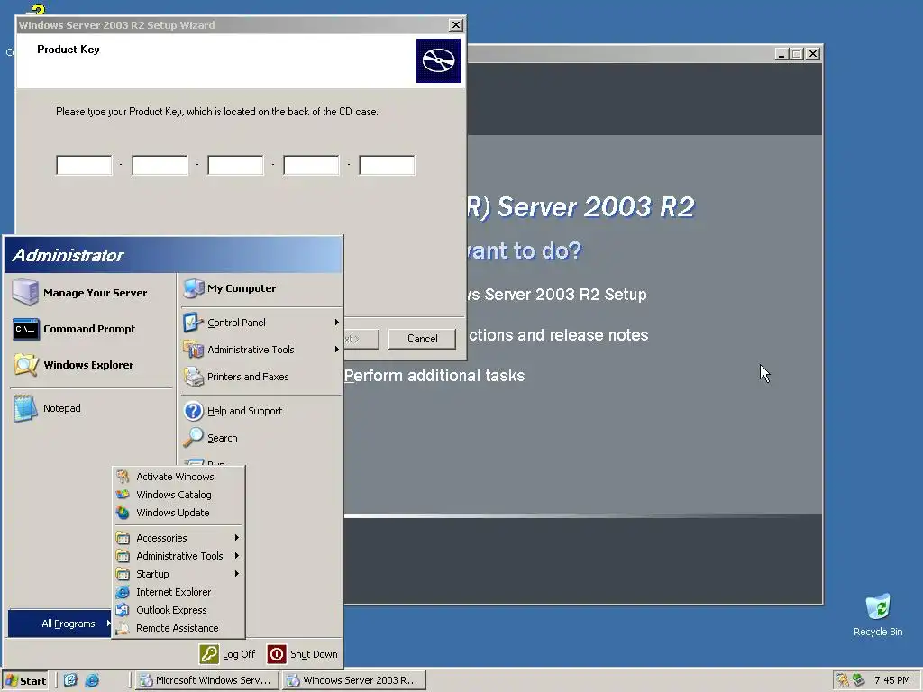
Task: Click Perform additional tasks link
Action: 434,376
